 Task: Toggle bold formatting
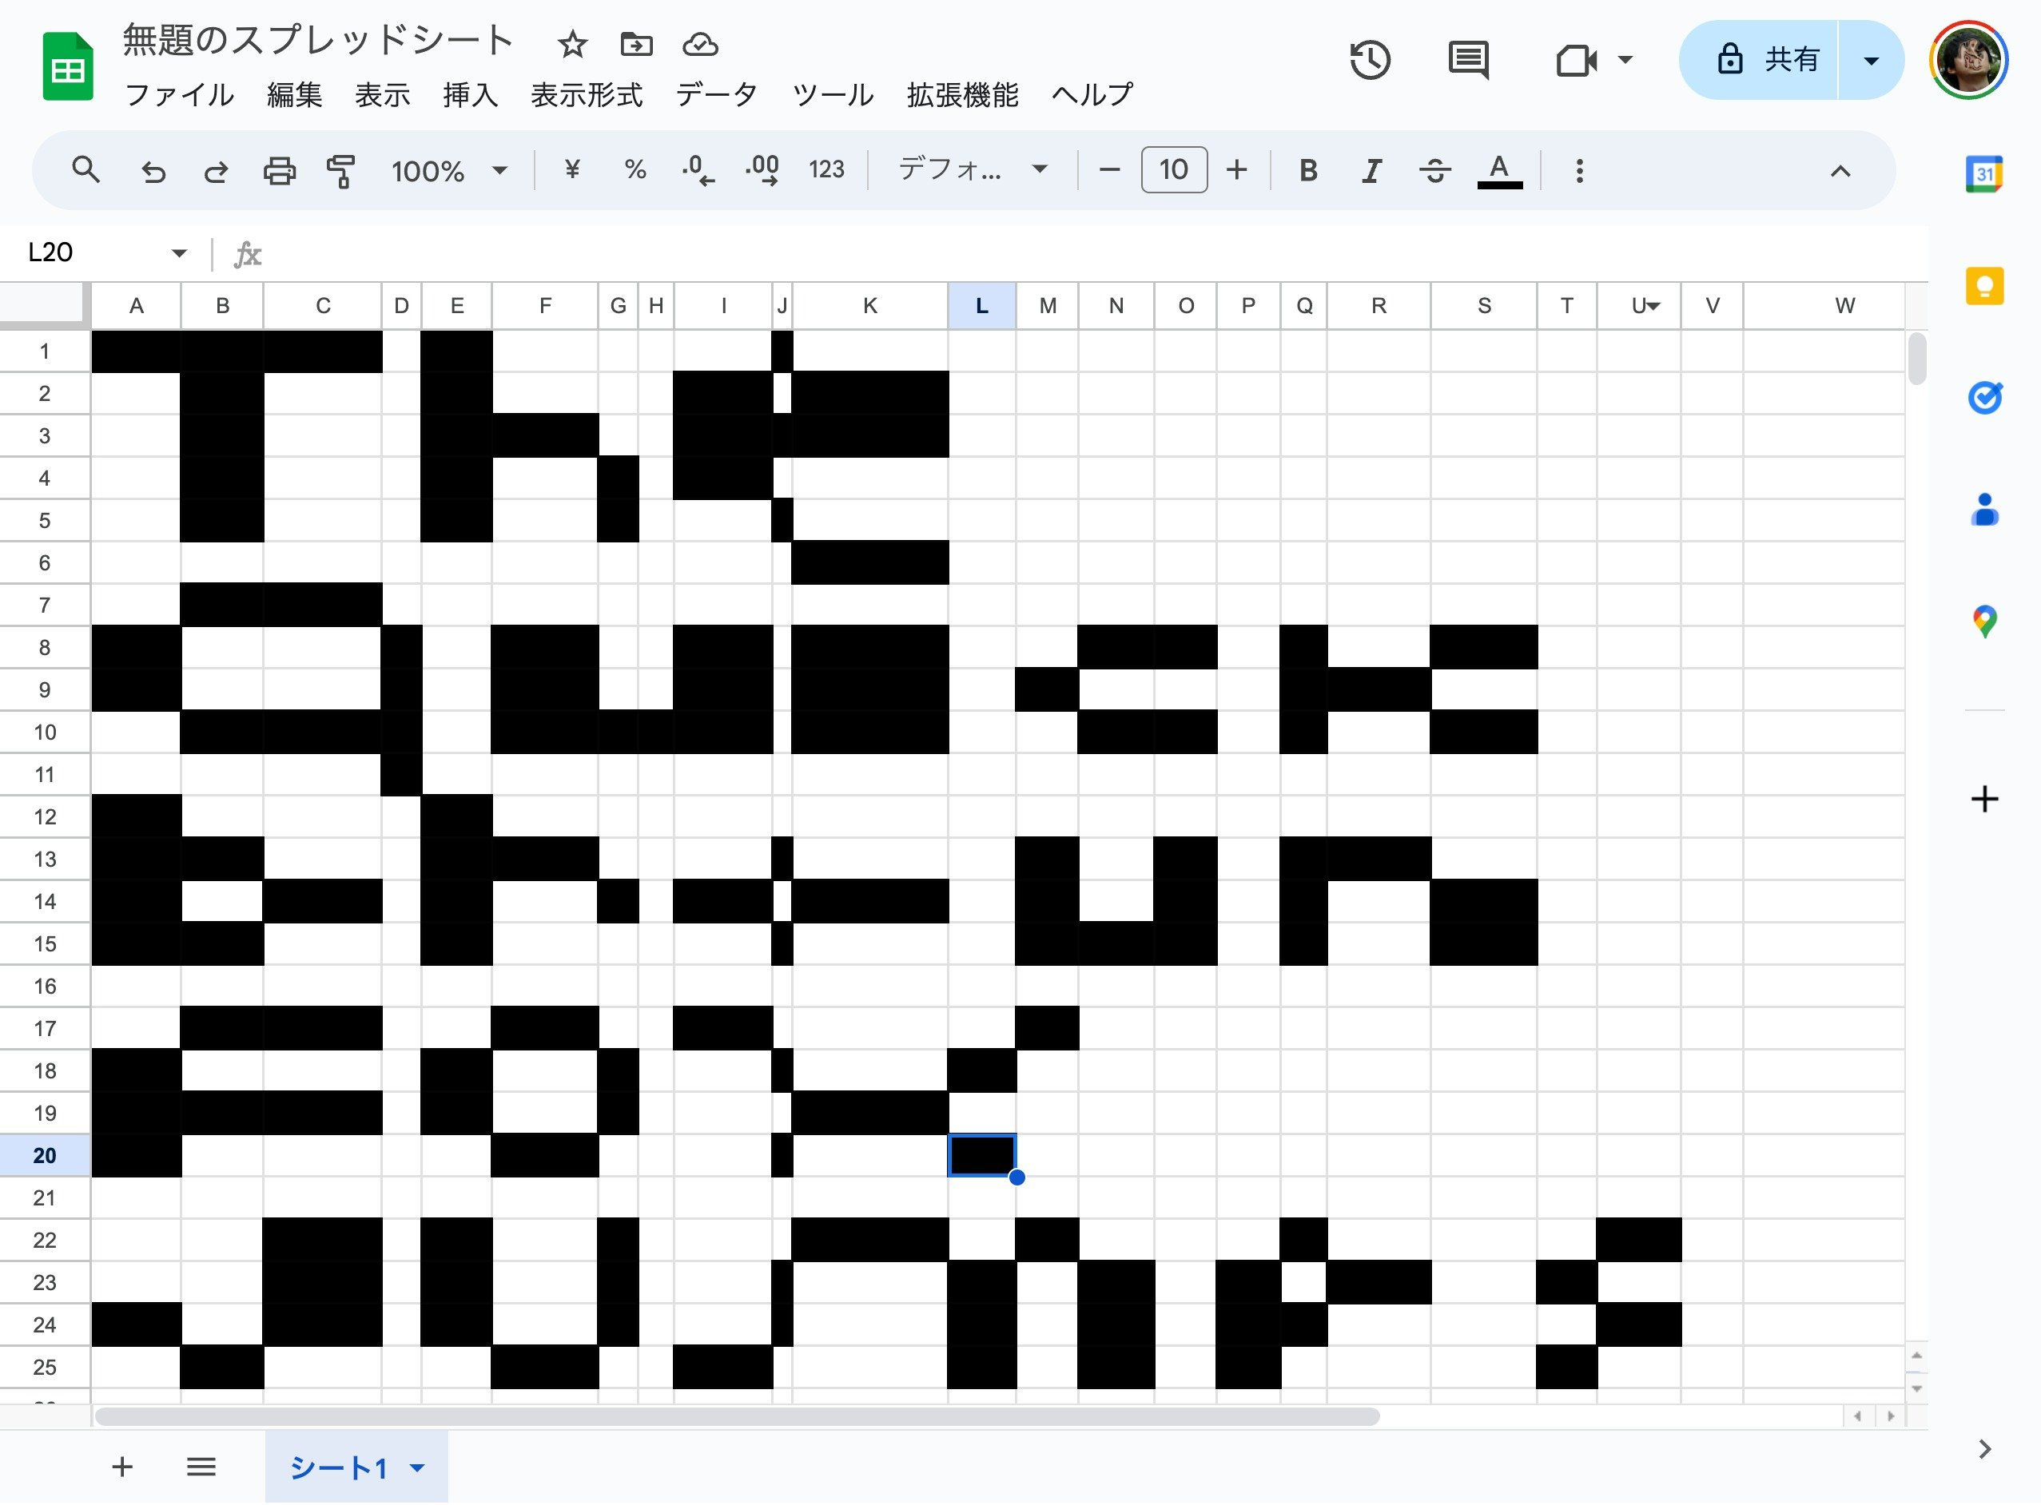(1307, 170)
